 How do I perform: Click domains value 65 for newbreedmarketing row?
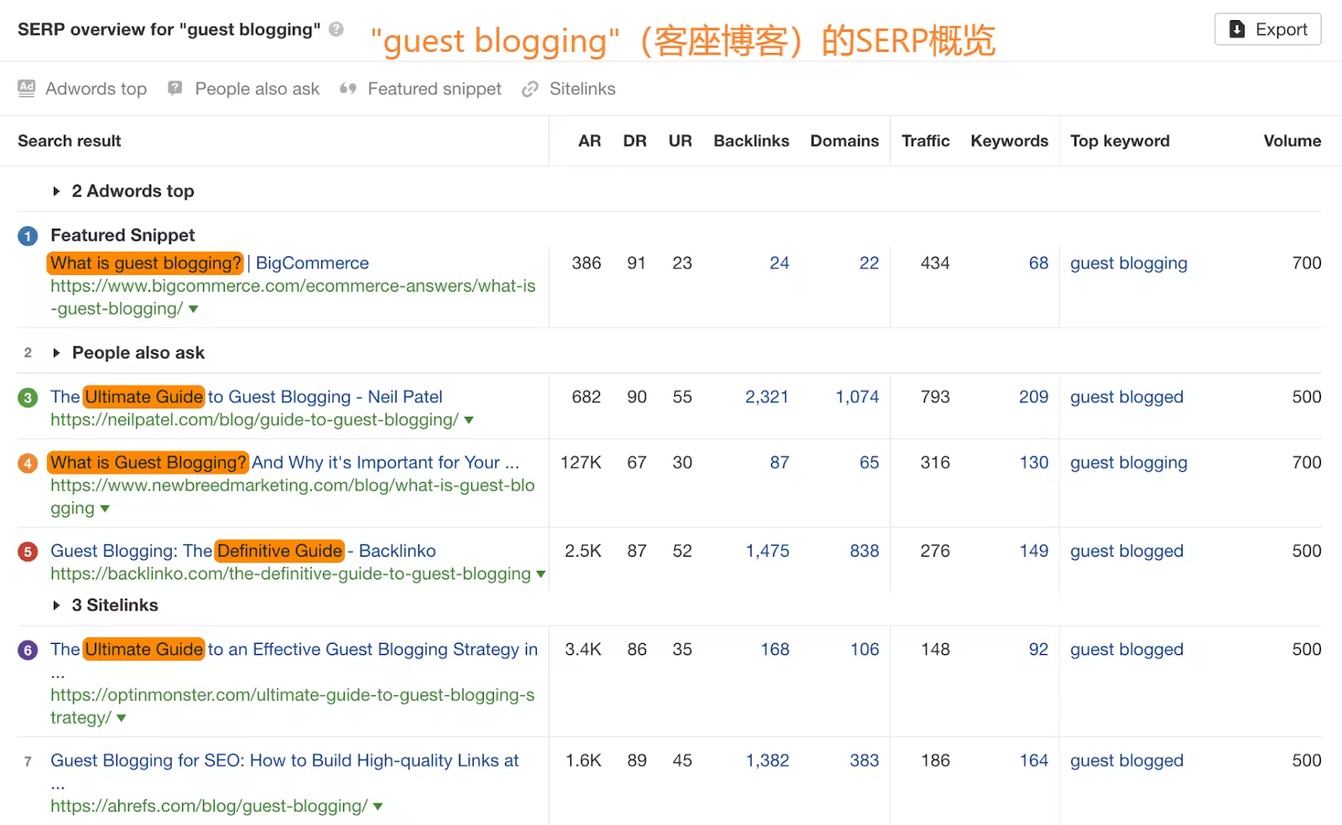tap(869, 463)
